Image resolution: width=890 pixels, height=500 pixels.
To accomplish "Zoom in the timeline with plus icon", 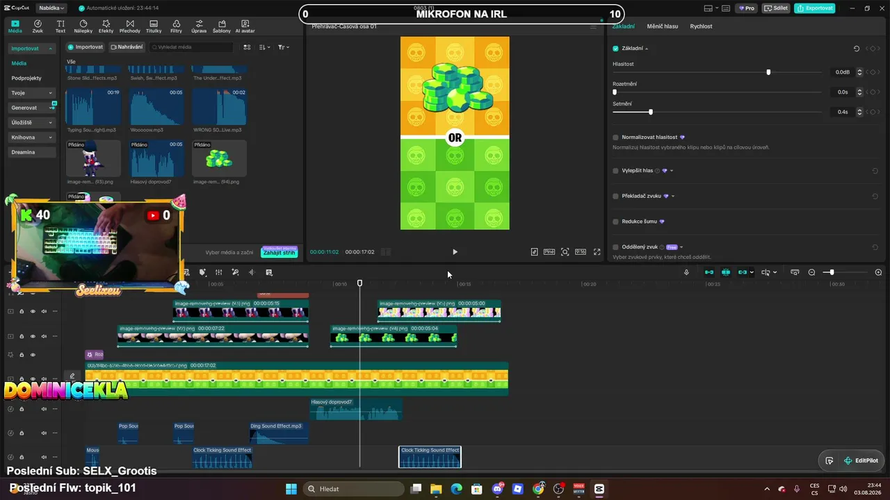I will 878,272.
